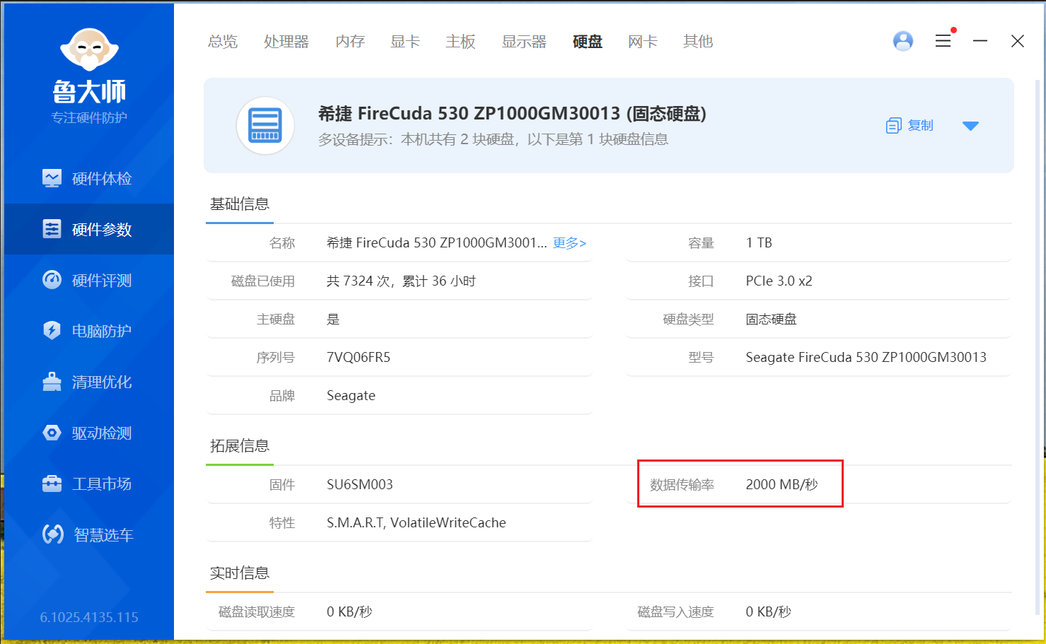This screenshot has width=1046, height=644.
Task: Click the serial number 7VQ06FR5
Action: coord(359,357)
